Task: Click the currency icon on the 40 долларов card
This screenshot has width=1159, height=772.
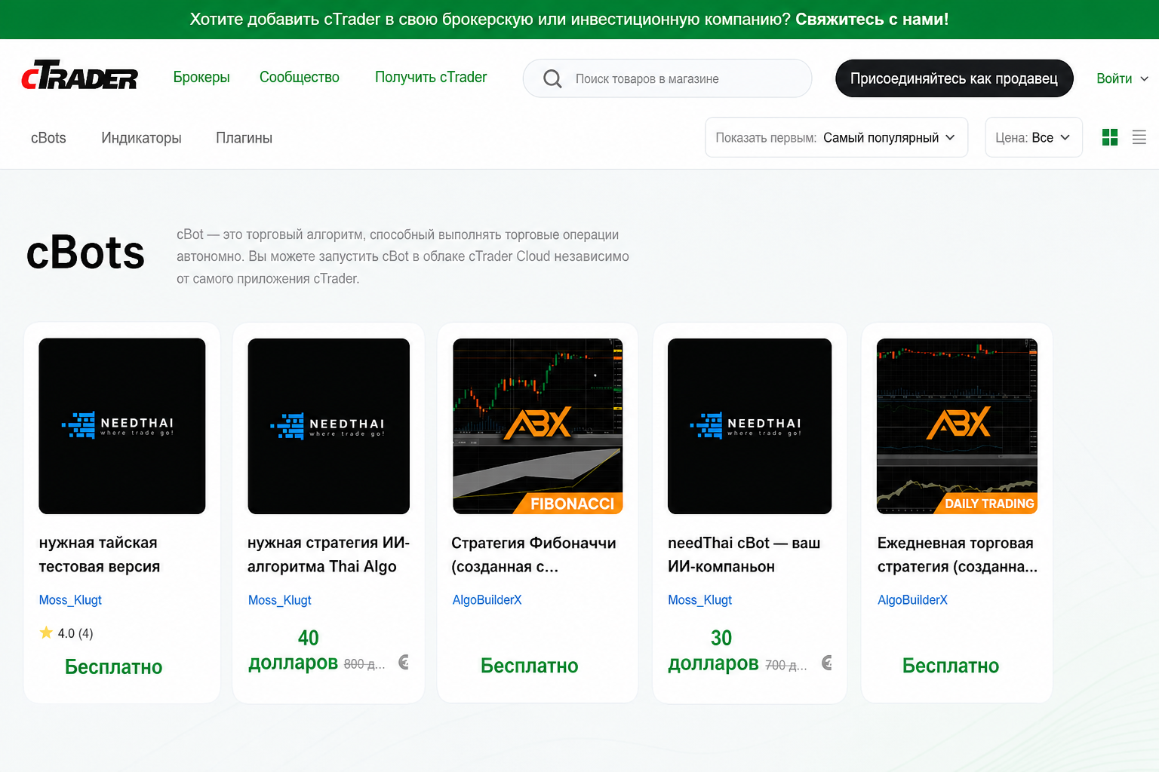Action: coord(404,662)
